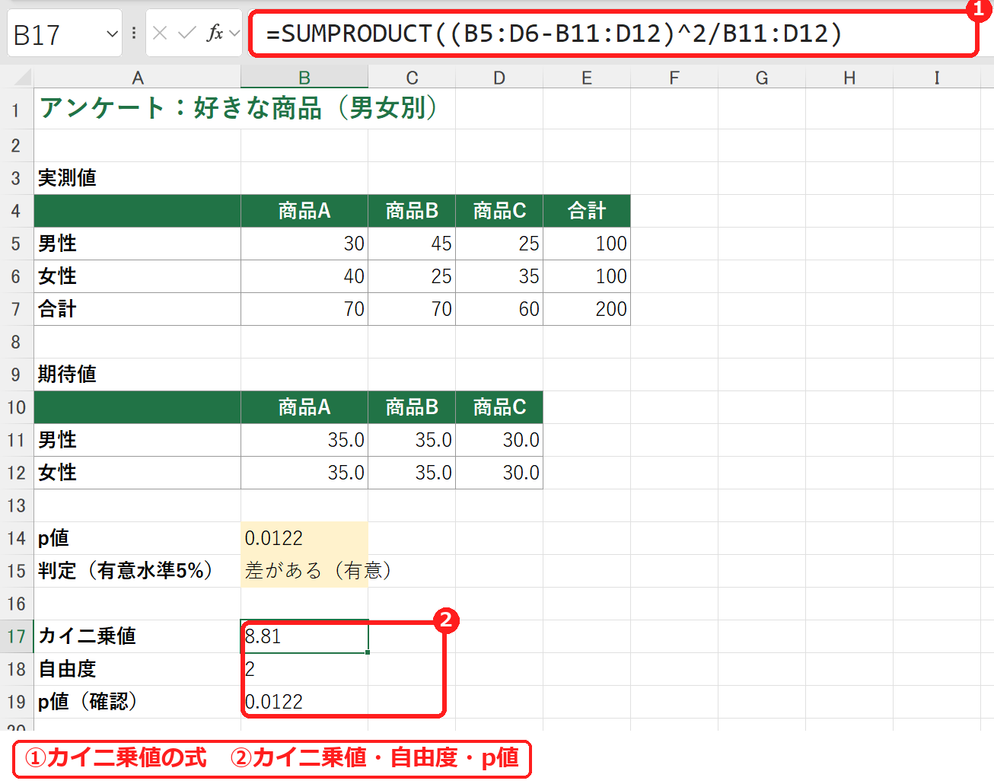Select observed value 40 for 女性 商品A
Viewport: 994px width, 784px height.
pos(304,276)
